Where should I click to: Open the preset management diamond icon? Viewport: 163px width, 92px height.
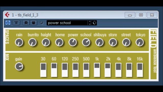click(94, 23)
